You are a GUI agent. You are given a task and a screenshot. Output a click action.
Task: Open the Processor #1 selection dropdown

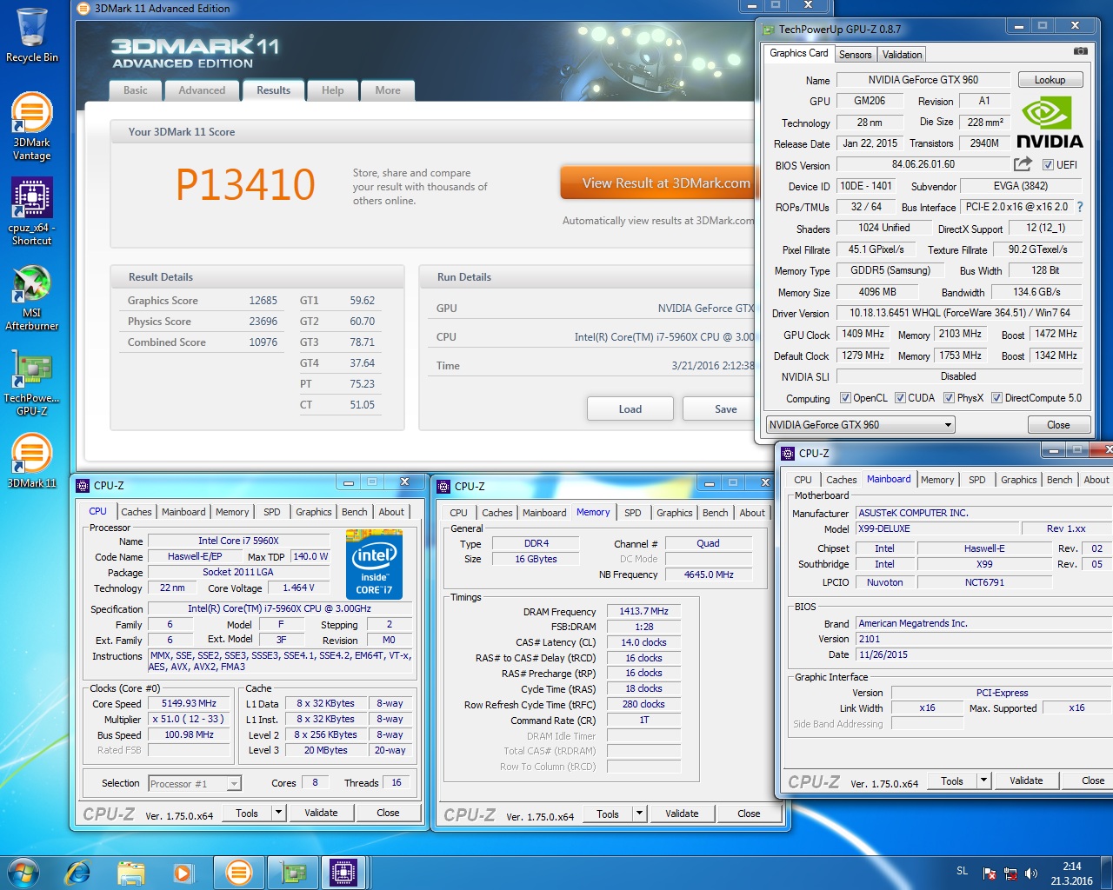tap(194, 783)
